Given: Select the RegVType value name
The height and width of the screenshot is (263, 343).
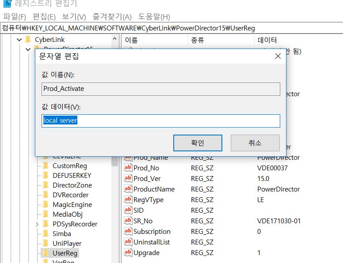Looking at the screenshot, I should (x=149, y=199).
